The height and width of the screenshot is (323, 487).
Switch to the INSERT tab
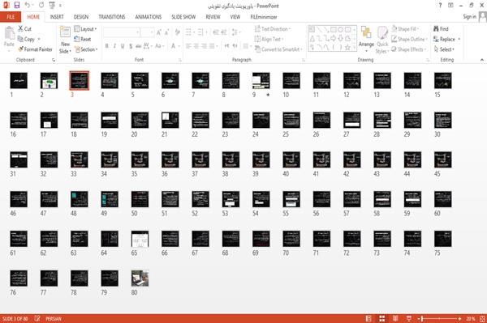click(x=57, y=17)
